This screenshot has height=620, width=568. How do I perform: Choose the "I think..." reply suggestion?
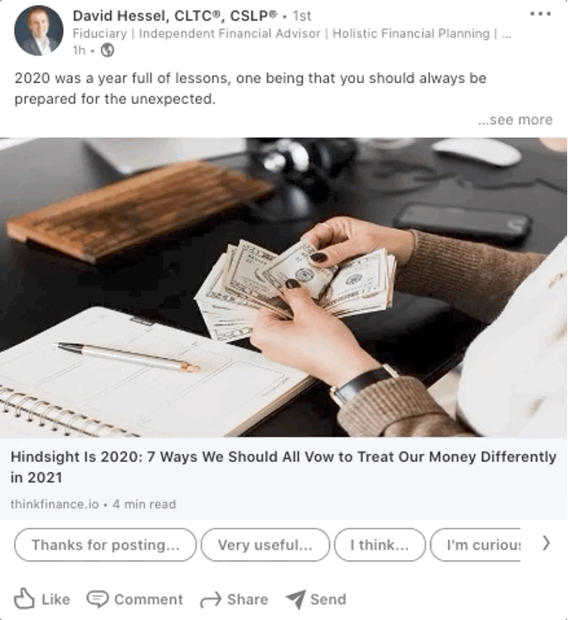(x=380, y=544)
